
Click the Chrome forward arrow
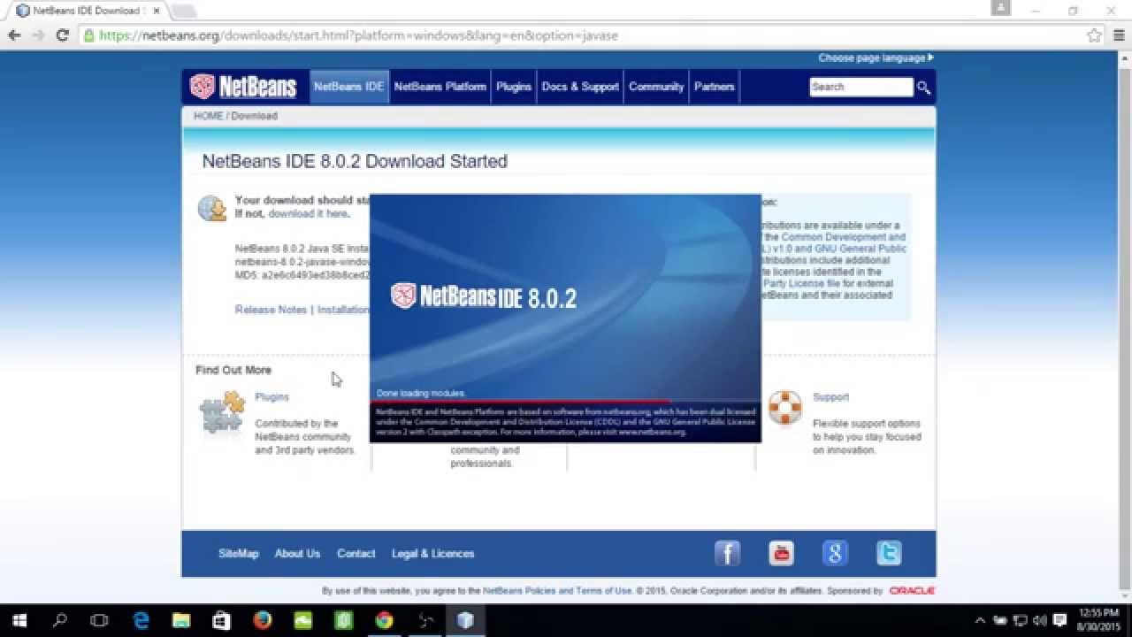[38, 35]
